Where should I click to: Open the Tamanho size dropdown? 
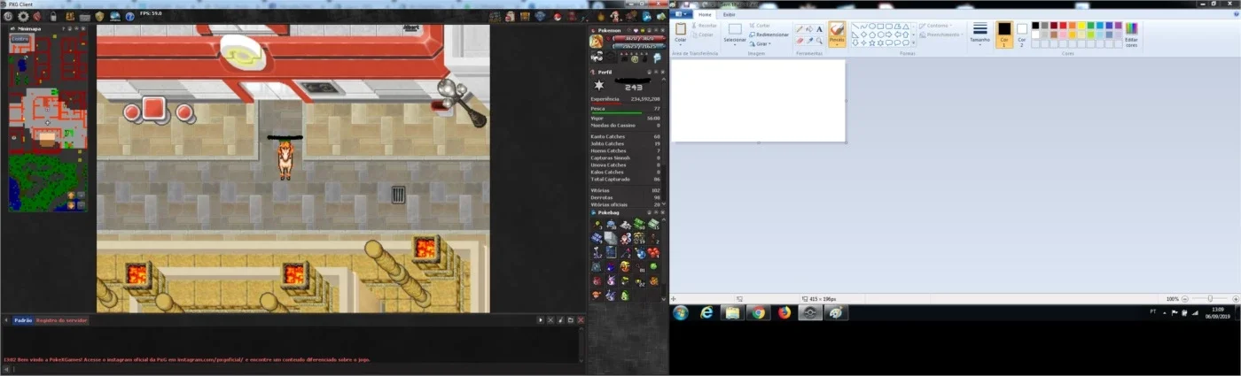pyautogui.click(x=980, y=35)
